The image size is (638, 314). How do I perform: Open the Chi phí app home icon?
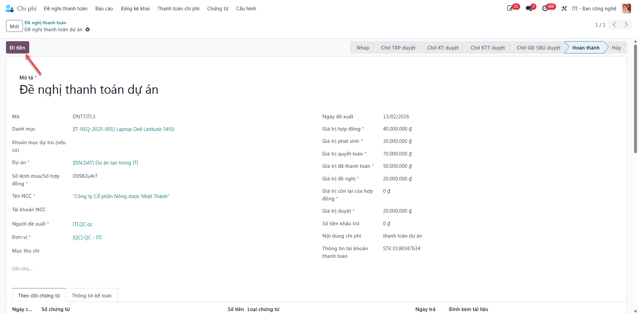click(10, 9)
